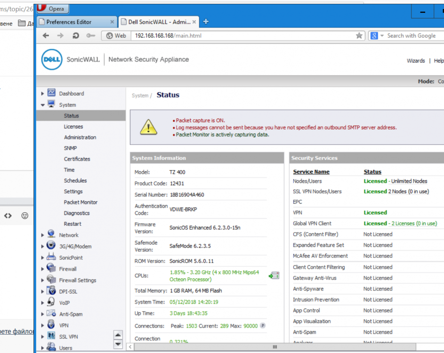Open the Wizards link
This screenshot has height=353, width=444.
click(416, 61)
